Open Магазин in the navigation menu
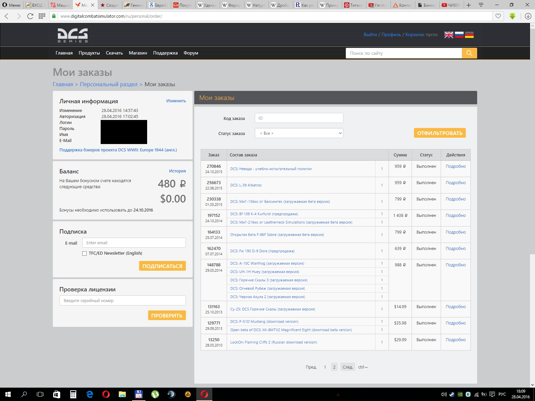 click(138, 53)
